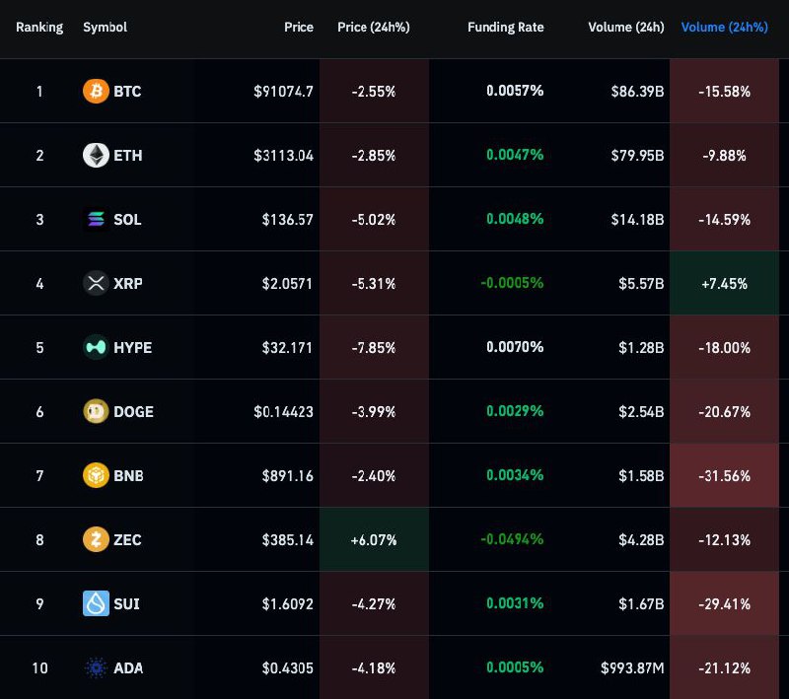Select BNB's -31.56% volume change cell

tap(724, 476)
